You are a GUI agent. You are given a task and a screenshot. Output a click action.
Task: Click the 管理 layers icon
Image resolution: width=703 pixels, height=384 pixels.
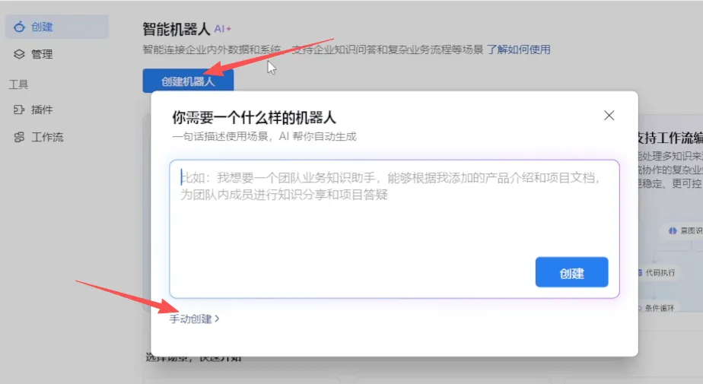(19, 54)
